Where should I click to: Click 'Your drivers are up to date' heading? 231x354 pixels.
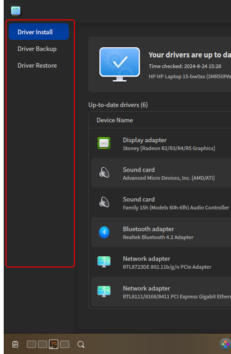[190, 55]
